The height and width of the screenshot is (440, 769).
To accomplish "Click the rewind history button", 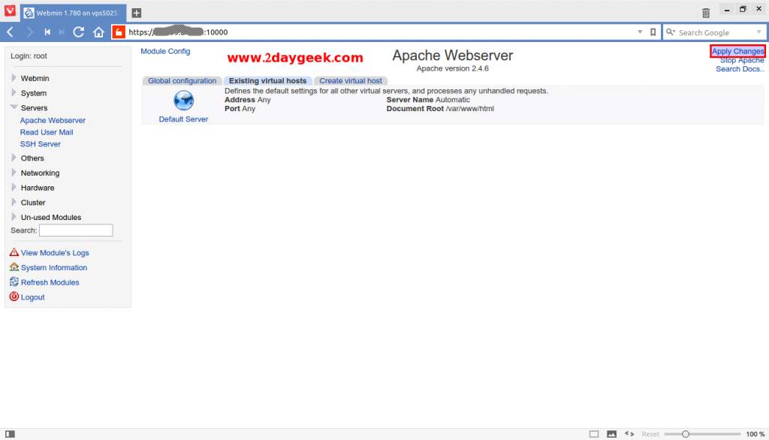I will tap(47, 32).
